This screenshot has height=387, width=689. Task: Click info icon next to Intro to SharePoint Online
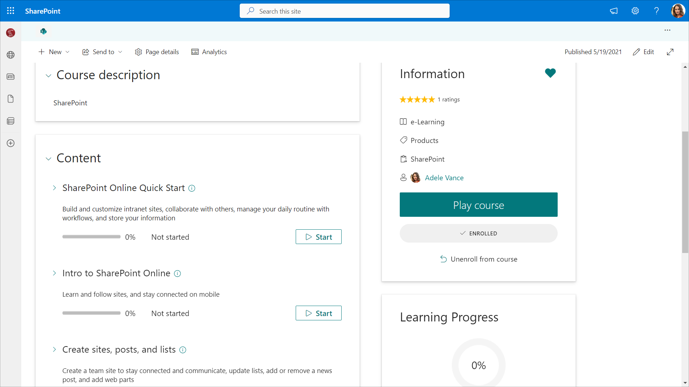coord(177,274)
